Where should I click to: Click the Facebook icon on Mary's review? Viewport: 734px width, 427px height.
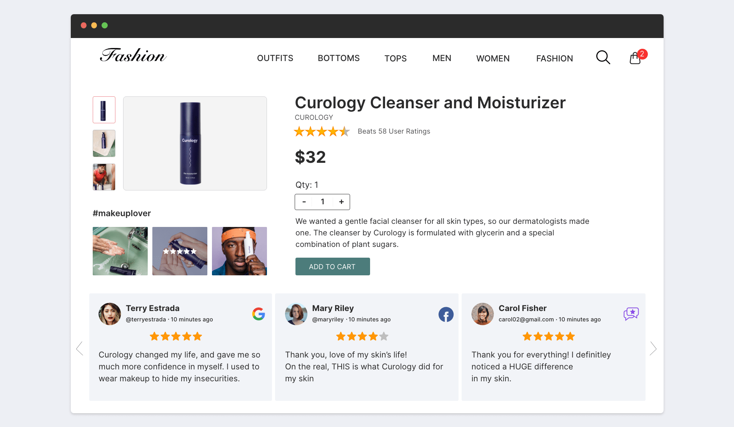click(446, 314)
